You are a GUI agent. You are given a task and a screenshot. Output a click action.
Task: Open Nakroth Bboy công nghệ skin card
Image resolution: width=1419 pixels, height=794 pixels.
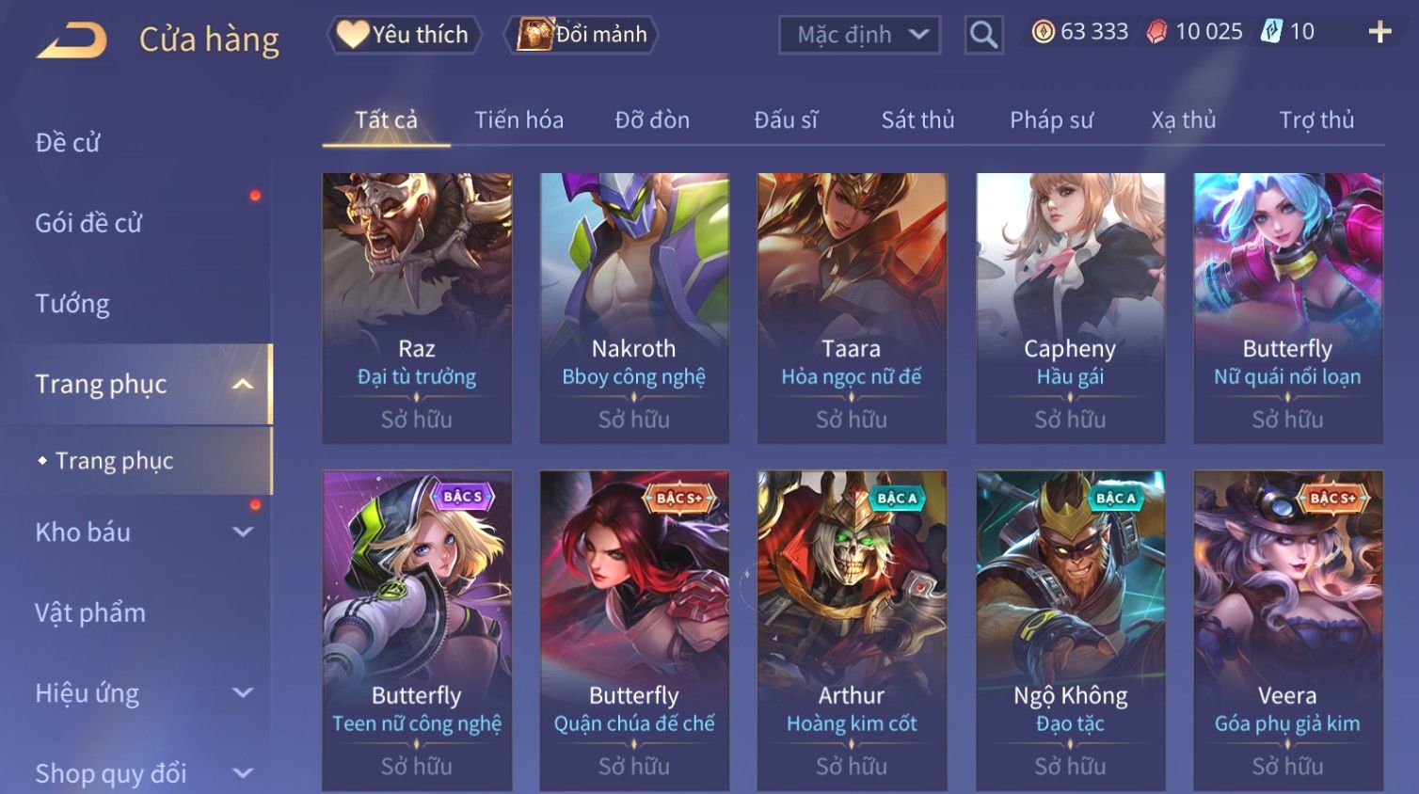pos(634,308)
